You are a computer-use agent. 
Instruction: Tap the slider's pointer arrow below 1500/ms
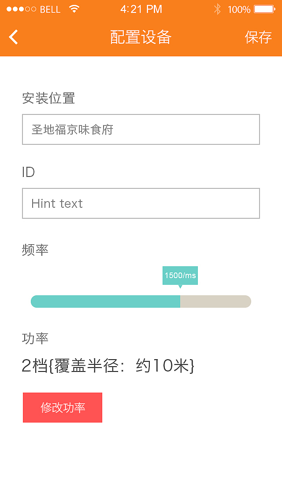[x=180, y=287]
